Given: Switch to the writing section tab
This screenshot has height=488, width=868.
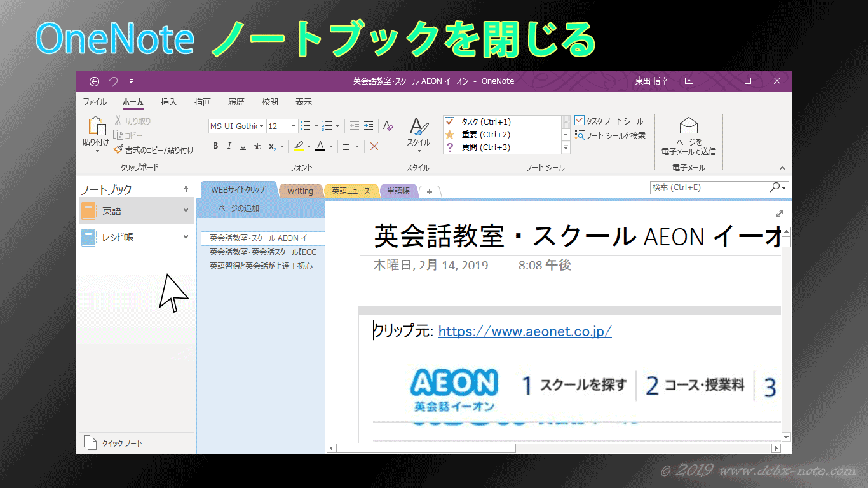Looking at the screenshot, I should coord(301,191).
